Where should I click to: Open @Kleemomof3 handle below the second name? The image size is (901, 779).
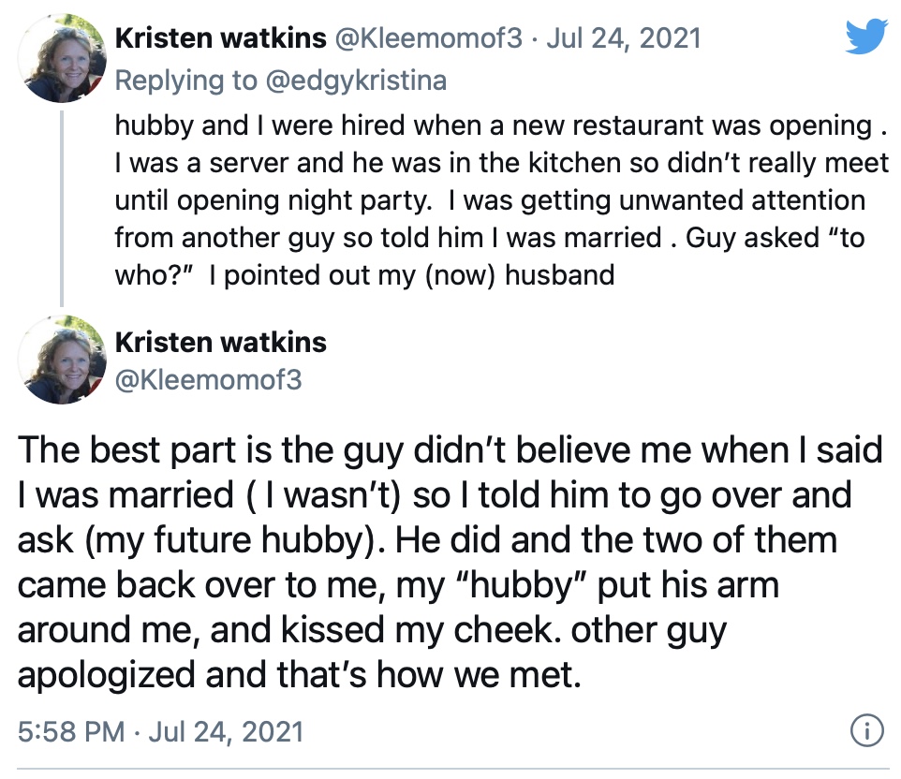[209, 380]
